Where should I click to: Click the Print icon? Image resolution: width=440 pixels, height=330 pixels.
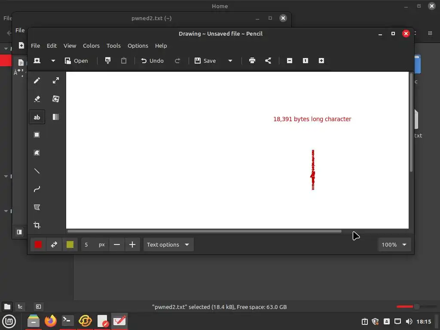tap(252, 61)
